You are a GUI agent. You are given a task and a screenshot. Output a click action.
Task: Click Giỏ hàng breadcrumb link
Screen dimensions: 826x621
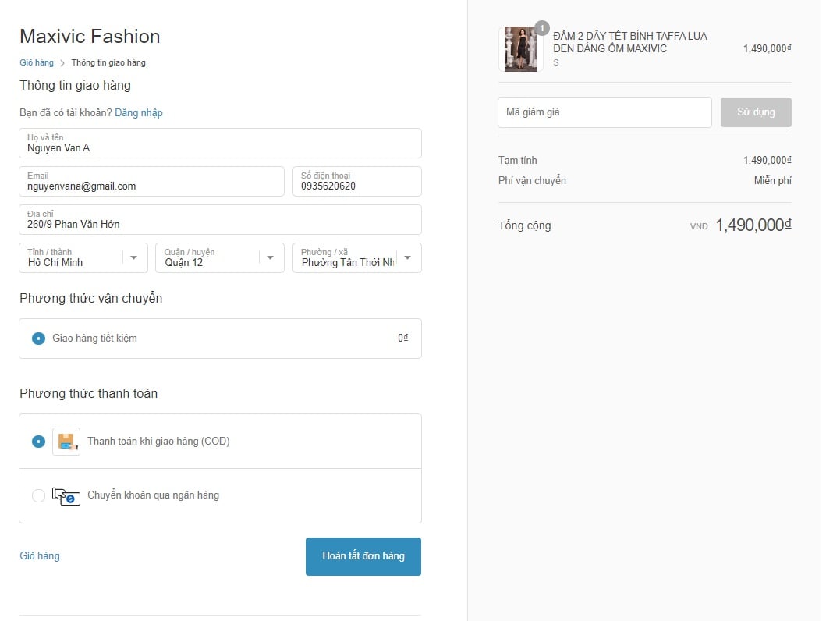pyautogui.click(x=37, y=62)
